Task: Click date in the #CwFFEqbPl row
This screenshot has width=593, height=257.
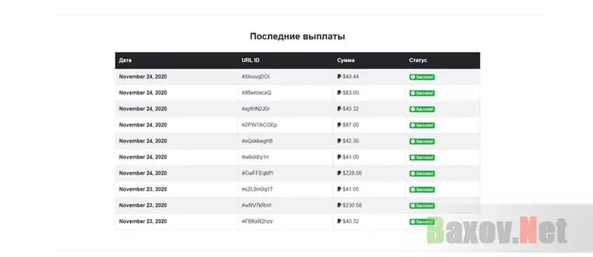Action: (x=143, y=173)
